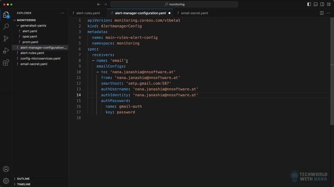Go forward using the right arrow
The width and height of the screenshot is (334, 187).
105,4
